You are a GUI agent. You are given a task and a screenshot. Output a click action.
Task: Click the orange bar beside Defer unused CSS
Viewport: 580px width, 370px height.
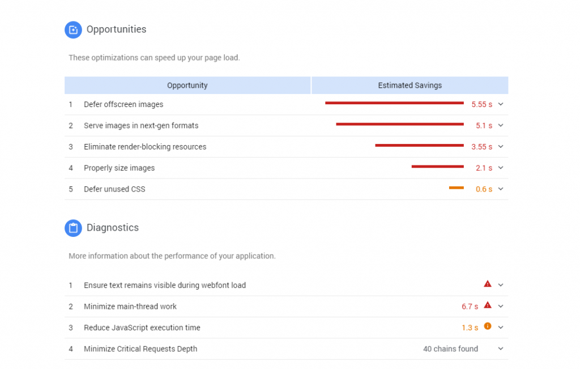coord(457,188)
